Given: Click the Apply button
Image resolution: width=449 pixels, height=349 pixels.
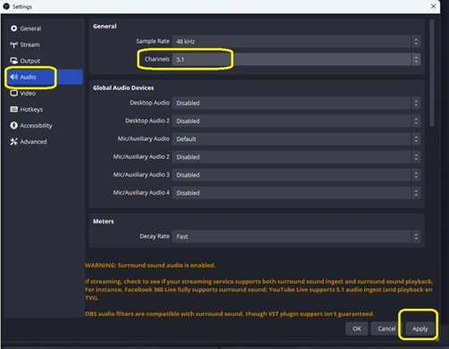Looking at the screenshot, I should [x=420, y=328].
